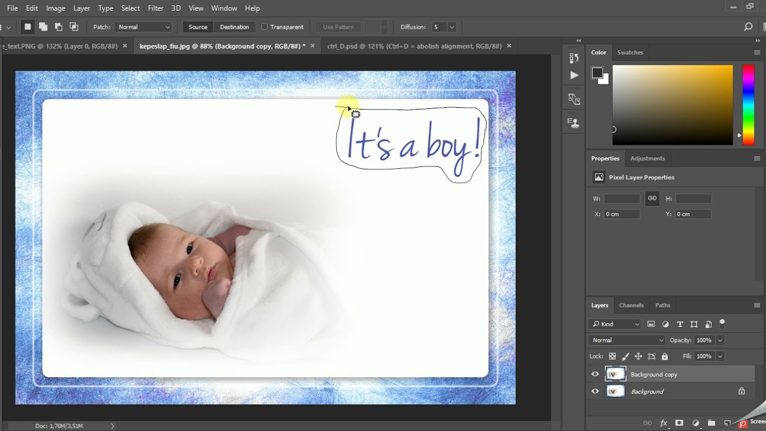Expand the status bar info arrow
This screenshot has width=766, height=431.
pos(112,426)
